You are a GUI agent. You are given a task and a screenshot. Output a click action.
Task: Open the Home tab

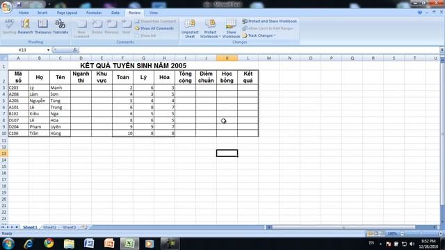[24, 12]
